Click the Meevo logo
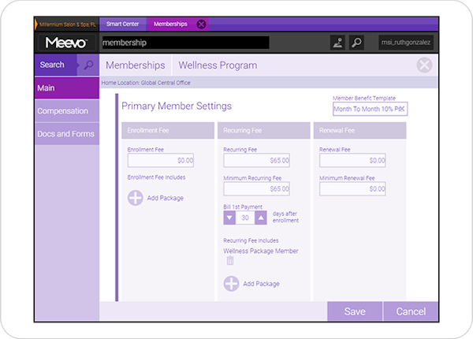The width and height of the screenshot is (473, 339). pos(66,43)
